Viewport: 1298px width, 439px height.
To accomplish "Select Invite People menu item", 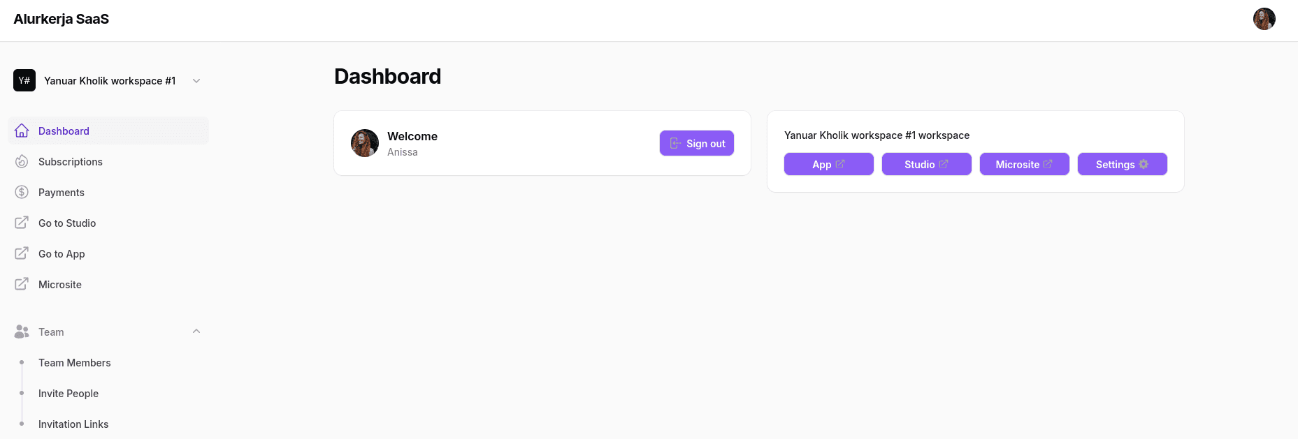I will pyautogui.click(x=68, y=394).
